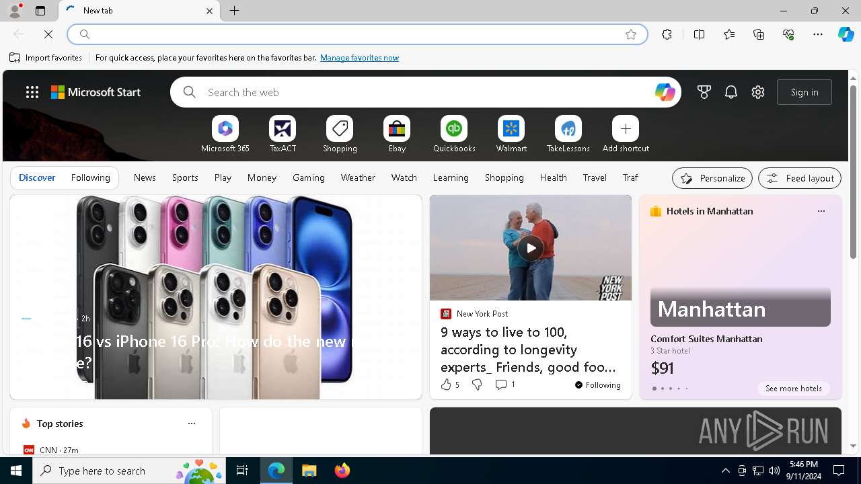Show hidden system tray icons chevron
The width and height of the screenshot is (861, 484).
point(725,471)
